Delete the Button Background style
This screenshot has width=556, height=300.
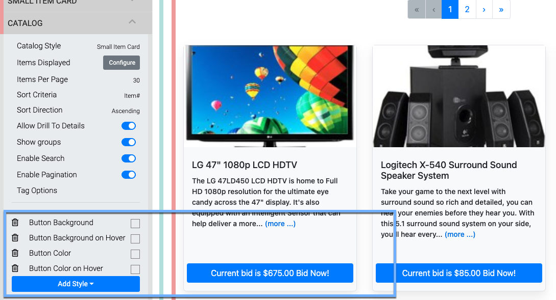pyautogui.click(x=15, y=223)
